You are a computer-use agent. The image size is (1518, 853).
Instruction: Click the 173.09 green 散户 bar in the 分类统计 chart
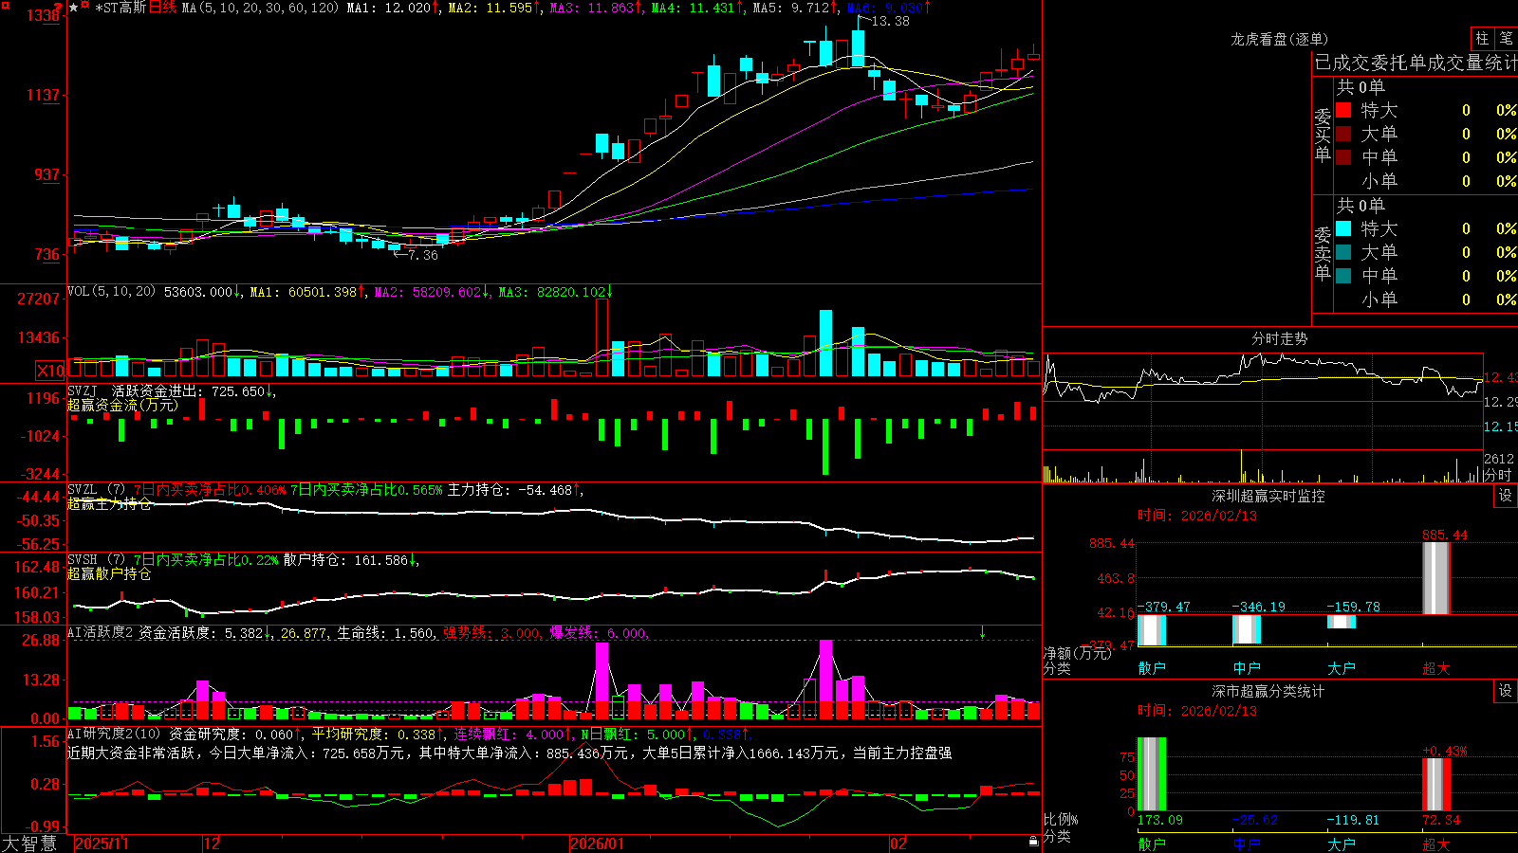pos(1152,774)
